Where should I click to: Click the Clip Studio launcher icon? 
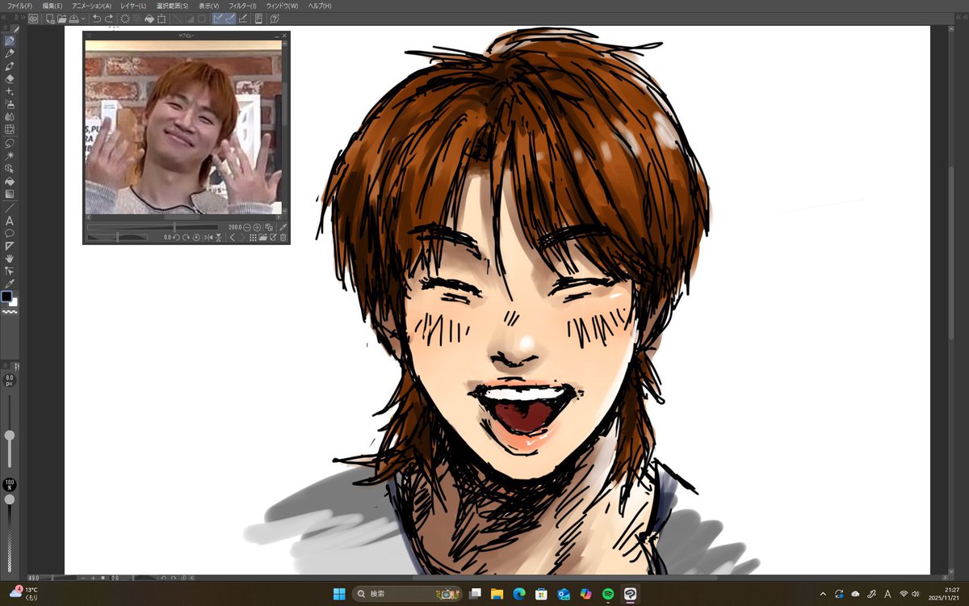pos(33,19)
